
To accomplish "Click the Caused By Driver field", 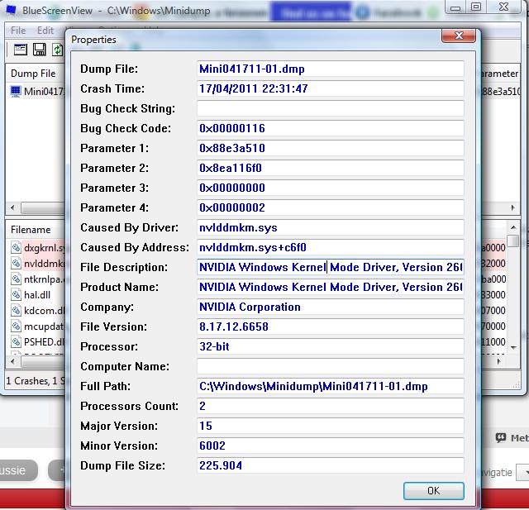I will pyautogui.click(x=331, y=227).
